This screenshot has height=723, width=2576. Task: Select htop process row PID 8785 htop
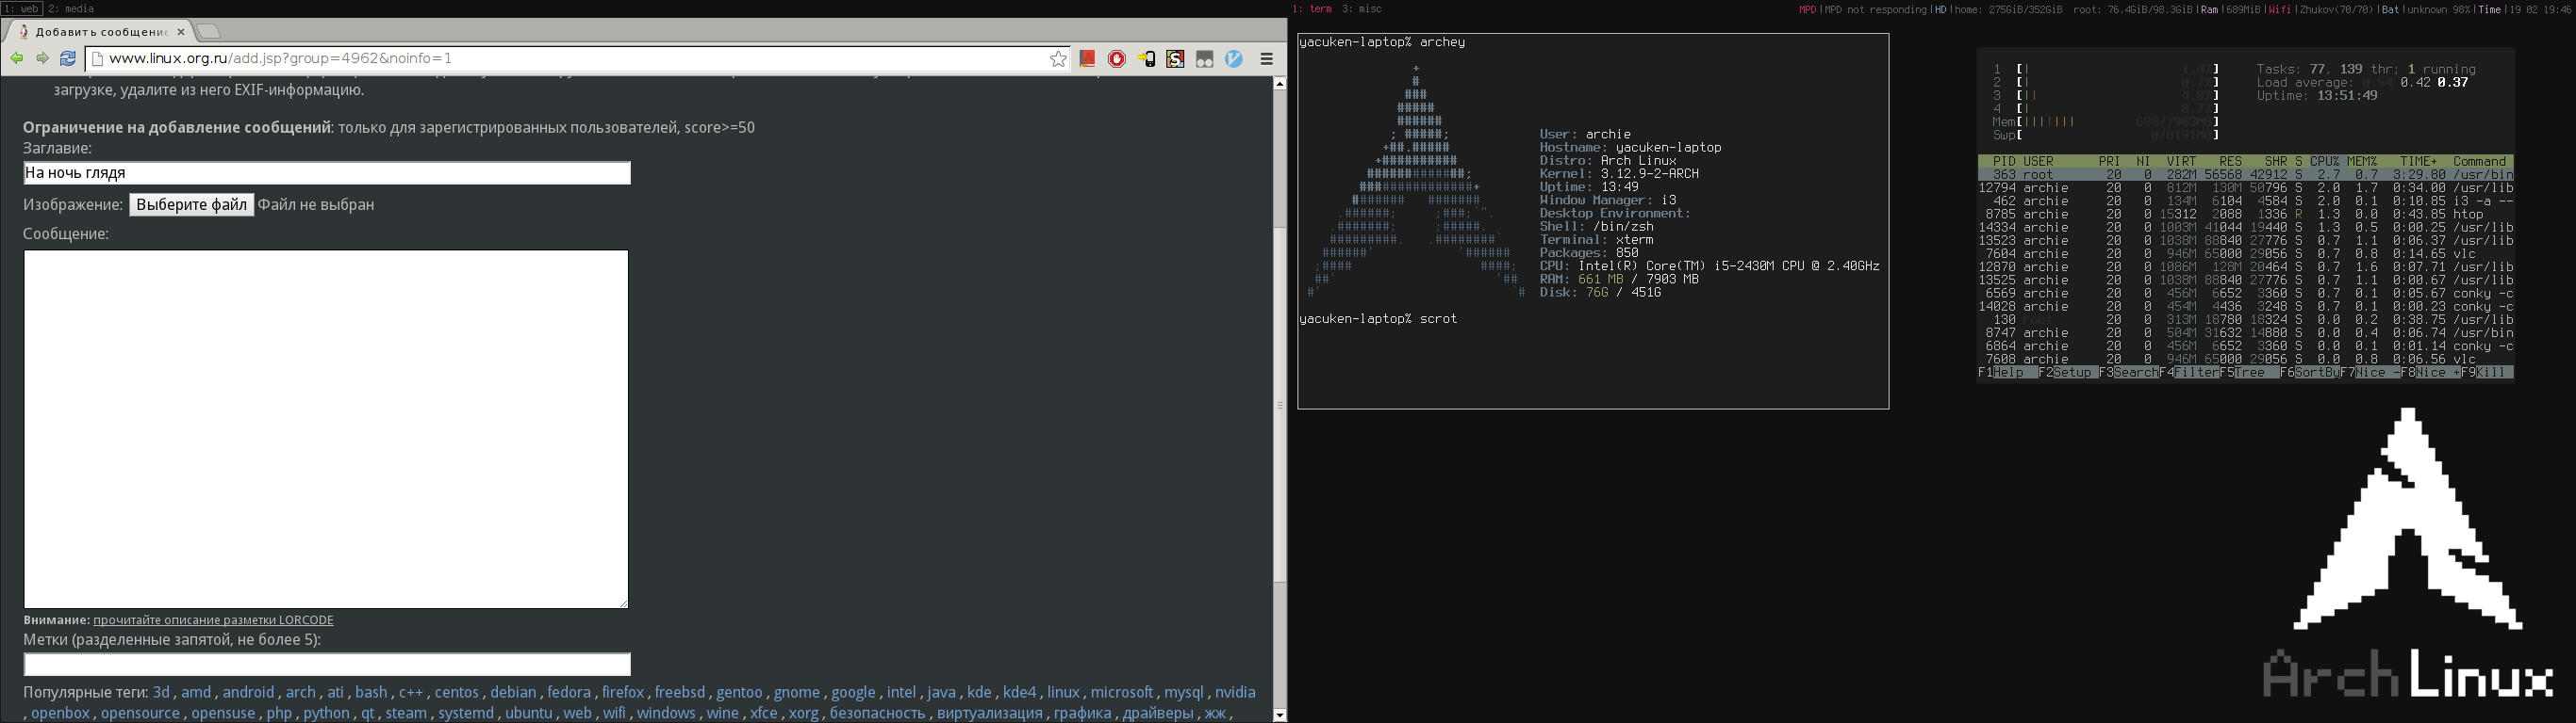pyautogui.click(x=2245, y=215)
